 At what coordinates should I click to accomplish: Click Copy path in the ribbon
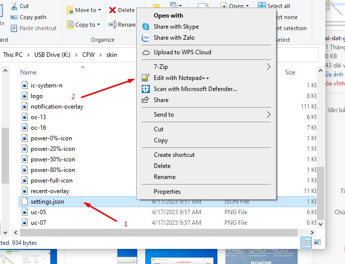click(33, 17)
